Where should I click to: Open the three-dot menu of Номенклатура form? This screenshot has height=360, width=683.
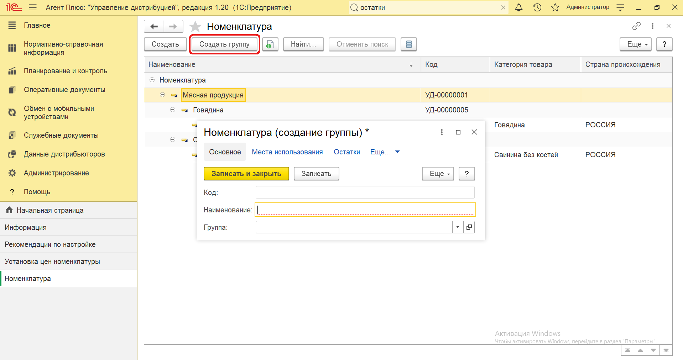click(652, 26)
